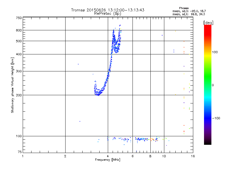This screenshot has width=227, height=170.
Task: Click the blue F-layer trace minimum near 200 km
Action: (98, 95)
